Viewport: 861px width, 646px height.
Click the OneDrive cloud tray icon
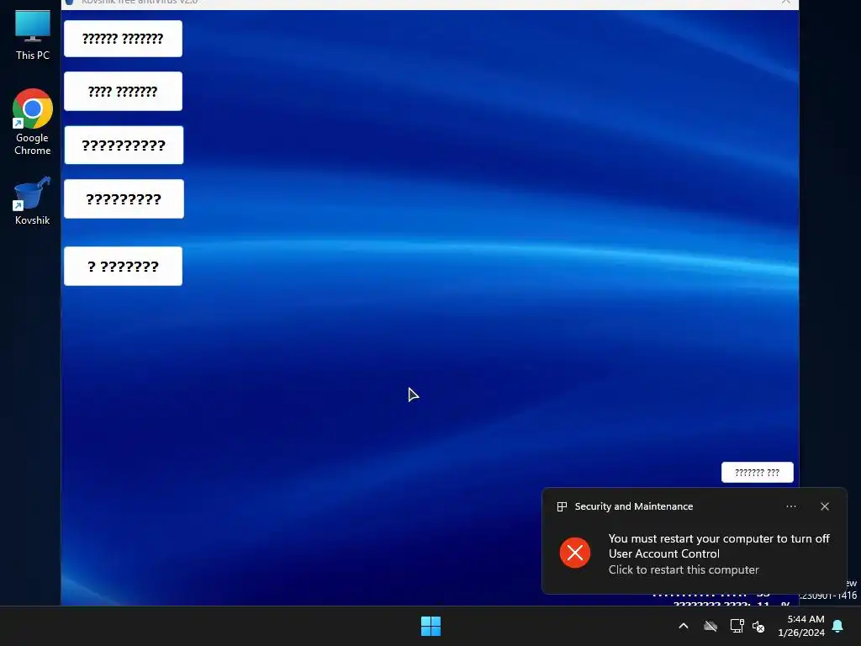click(710, 626)
